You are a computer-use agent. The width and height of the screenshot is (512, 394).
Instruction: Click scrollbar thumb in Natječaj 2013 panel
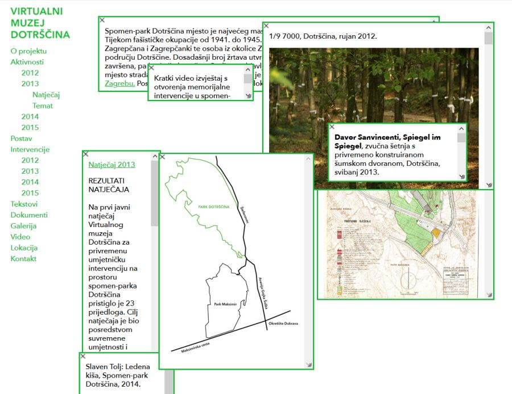coord(154,193)
